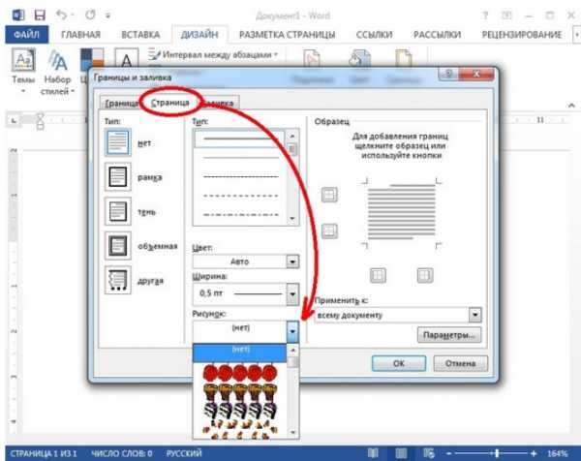This screenshot has height=461, width=581.
Task: Switch to ГЛАВНАЯ ribbon tab
Action: coord(80,35)
